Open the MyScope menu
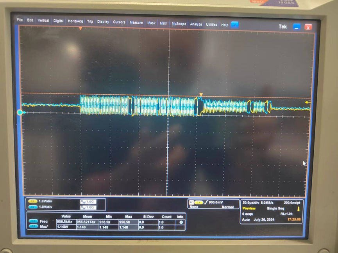The width and height of the screenshot is (338, 253). pos(179,24)
